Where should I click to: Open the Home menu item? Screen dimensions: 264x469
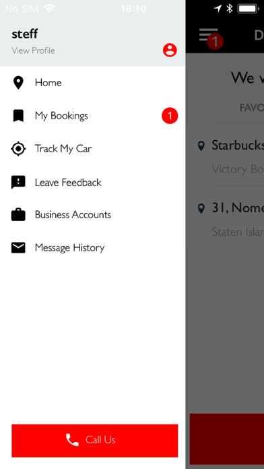tap(92, 83)
